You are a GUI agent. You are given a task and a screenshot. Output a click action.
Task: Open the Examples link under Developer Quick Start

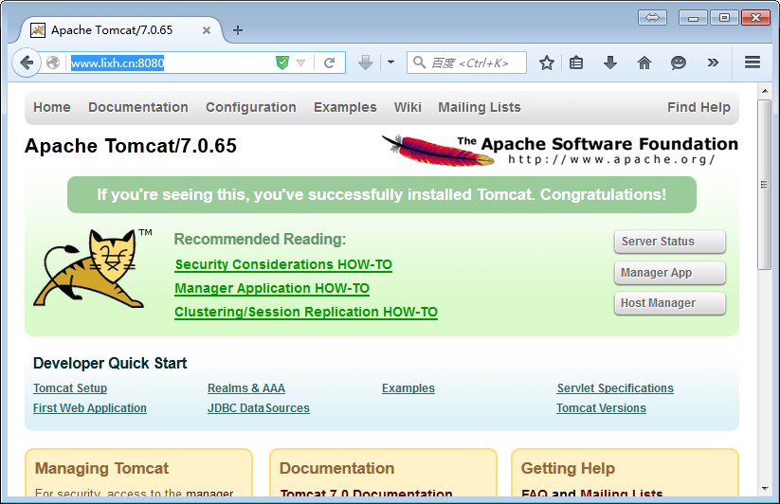coord(408,388)
